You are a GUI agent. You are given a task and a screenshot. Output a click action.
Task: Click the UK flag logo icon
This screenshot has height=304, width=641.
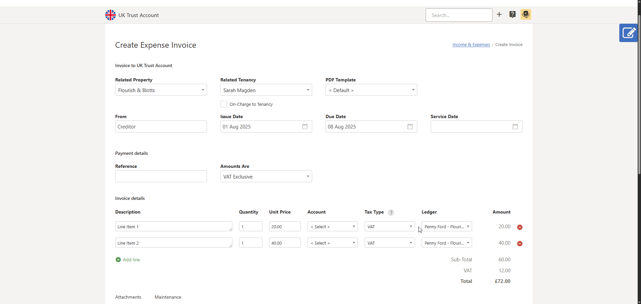111,15
